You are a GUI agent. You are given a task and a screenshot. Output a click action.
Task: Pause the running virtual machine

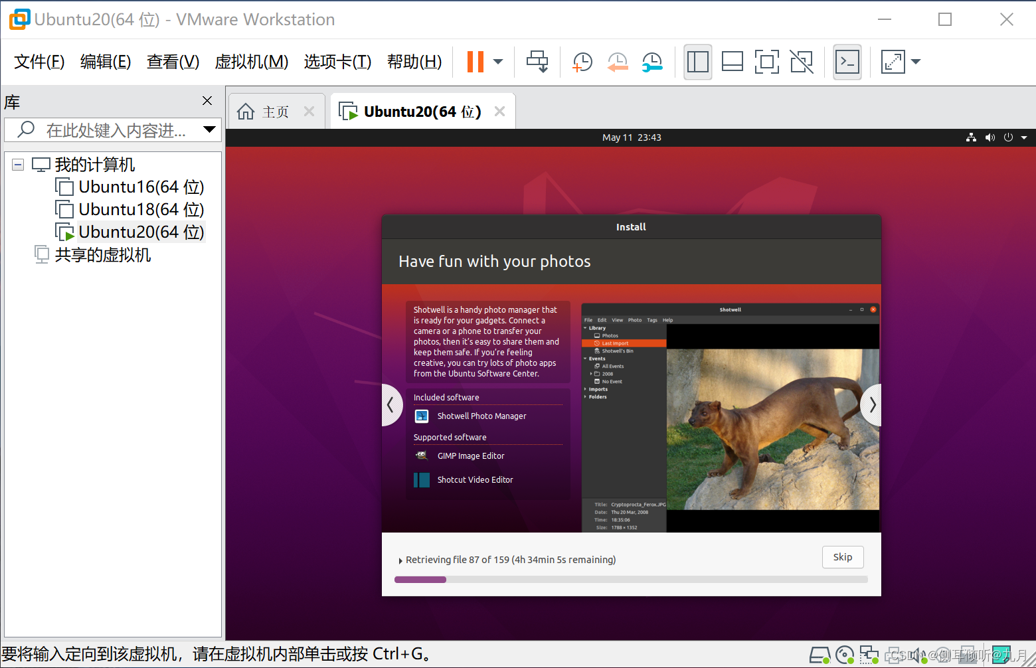475,62
